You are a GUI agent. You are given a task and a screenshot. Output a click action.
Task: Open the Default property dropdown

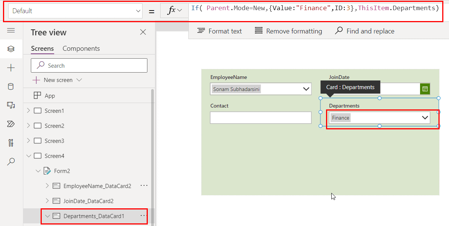point(138,11)
